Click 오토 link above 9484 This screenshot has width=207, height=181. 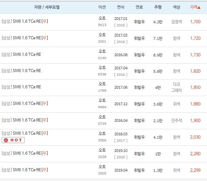coord(102,100)
